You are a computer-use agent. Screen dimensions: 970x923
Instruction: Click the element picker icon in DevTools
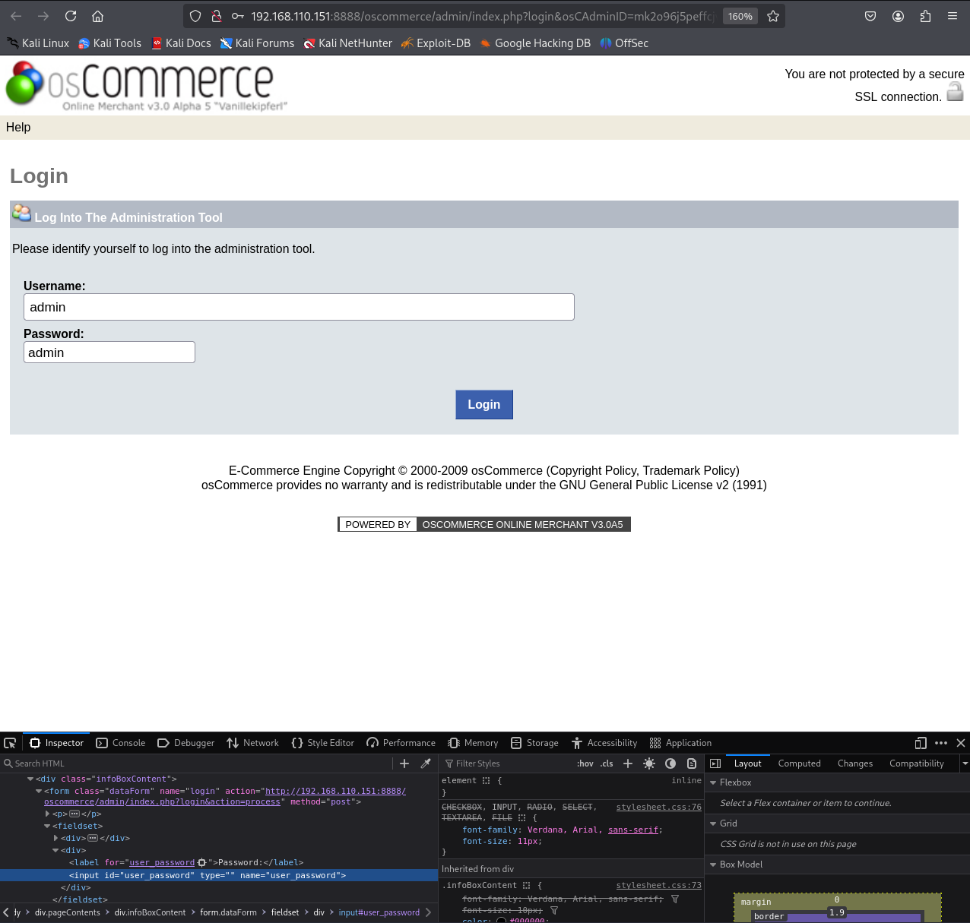click(x=10, y=743)
